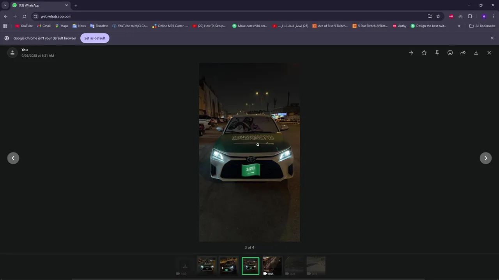Advance to the next media item

click(486, 158)
